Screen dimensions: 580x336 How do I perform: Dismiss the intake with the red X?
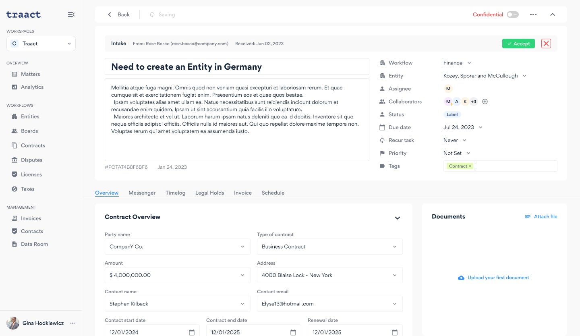click(x=546, y=44)
